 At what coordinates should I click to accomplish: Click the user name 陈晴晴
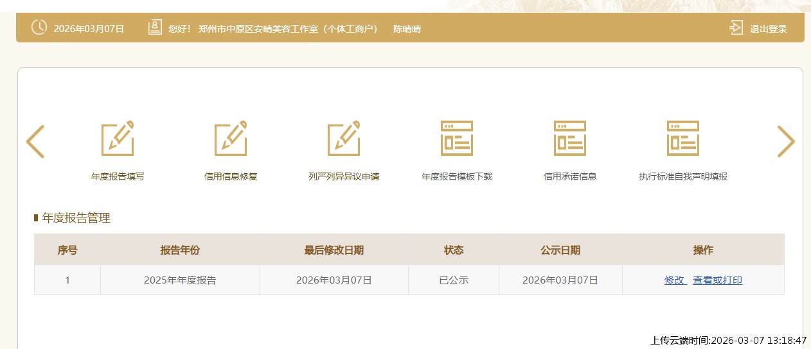[407, 29]
